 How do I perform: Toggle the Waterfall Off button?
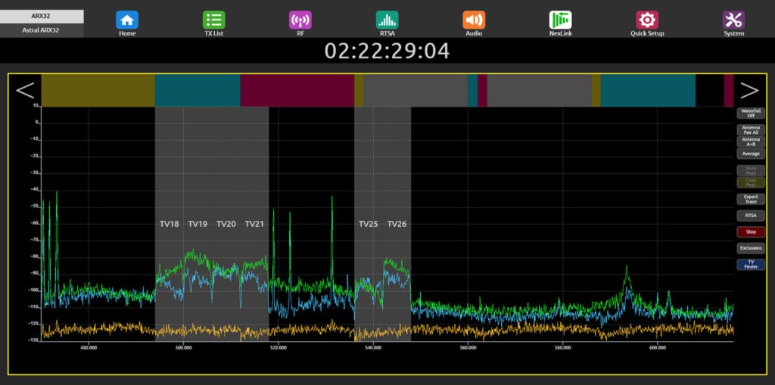click(x=751, y=113)
